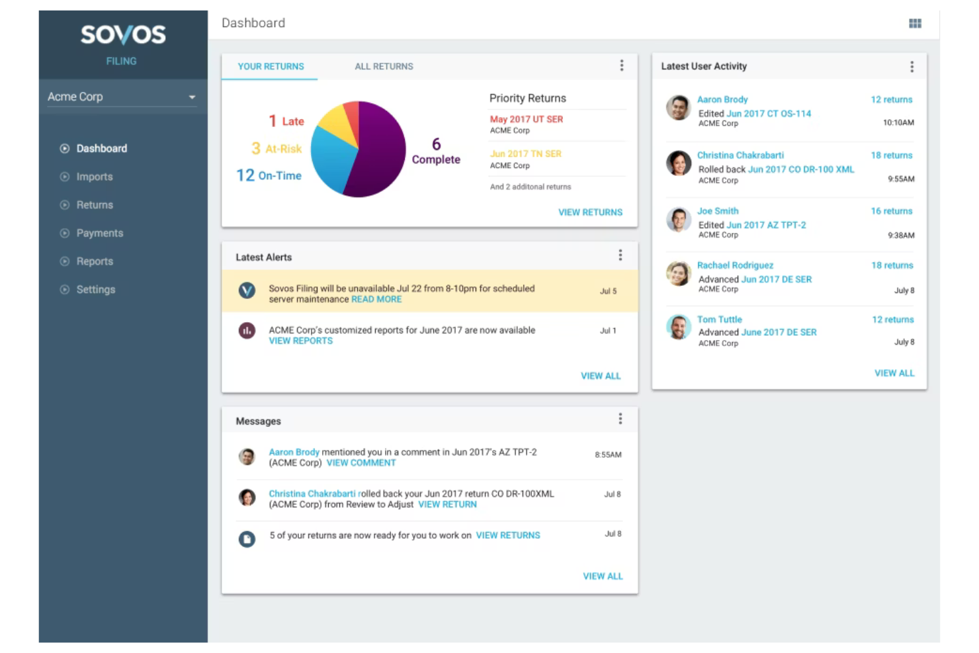The height and width of the screenshot is (653, 979).
Task: Click the Reports sidebar bullet icon
Action: pyautogui.click(x=65, y=261)
